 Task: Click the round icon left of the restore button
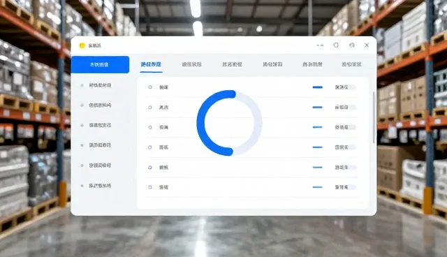pos(336,45)
